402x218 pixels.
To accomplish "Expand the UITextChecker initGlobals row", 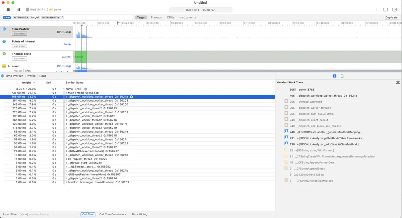I will 66,151.
